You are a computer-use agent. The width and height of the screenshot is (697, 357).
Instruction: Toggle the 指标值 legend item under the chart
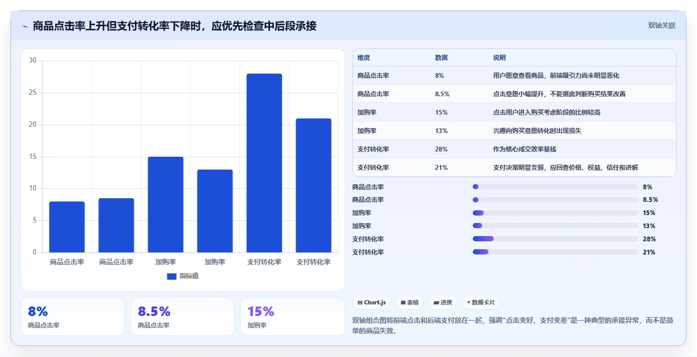[183, 276]
